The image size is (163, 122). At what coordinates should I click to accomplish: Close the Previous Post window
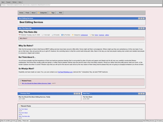79,94
